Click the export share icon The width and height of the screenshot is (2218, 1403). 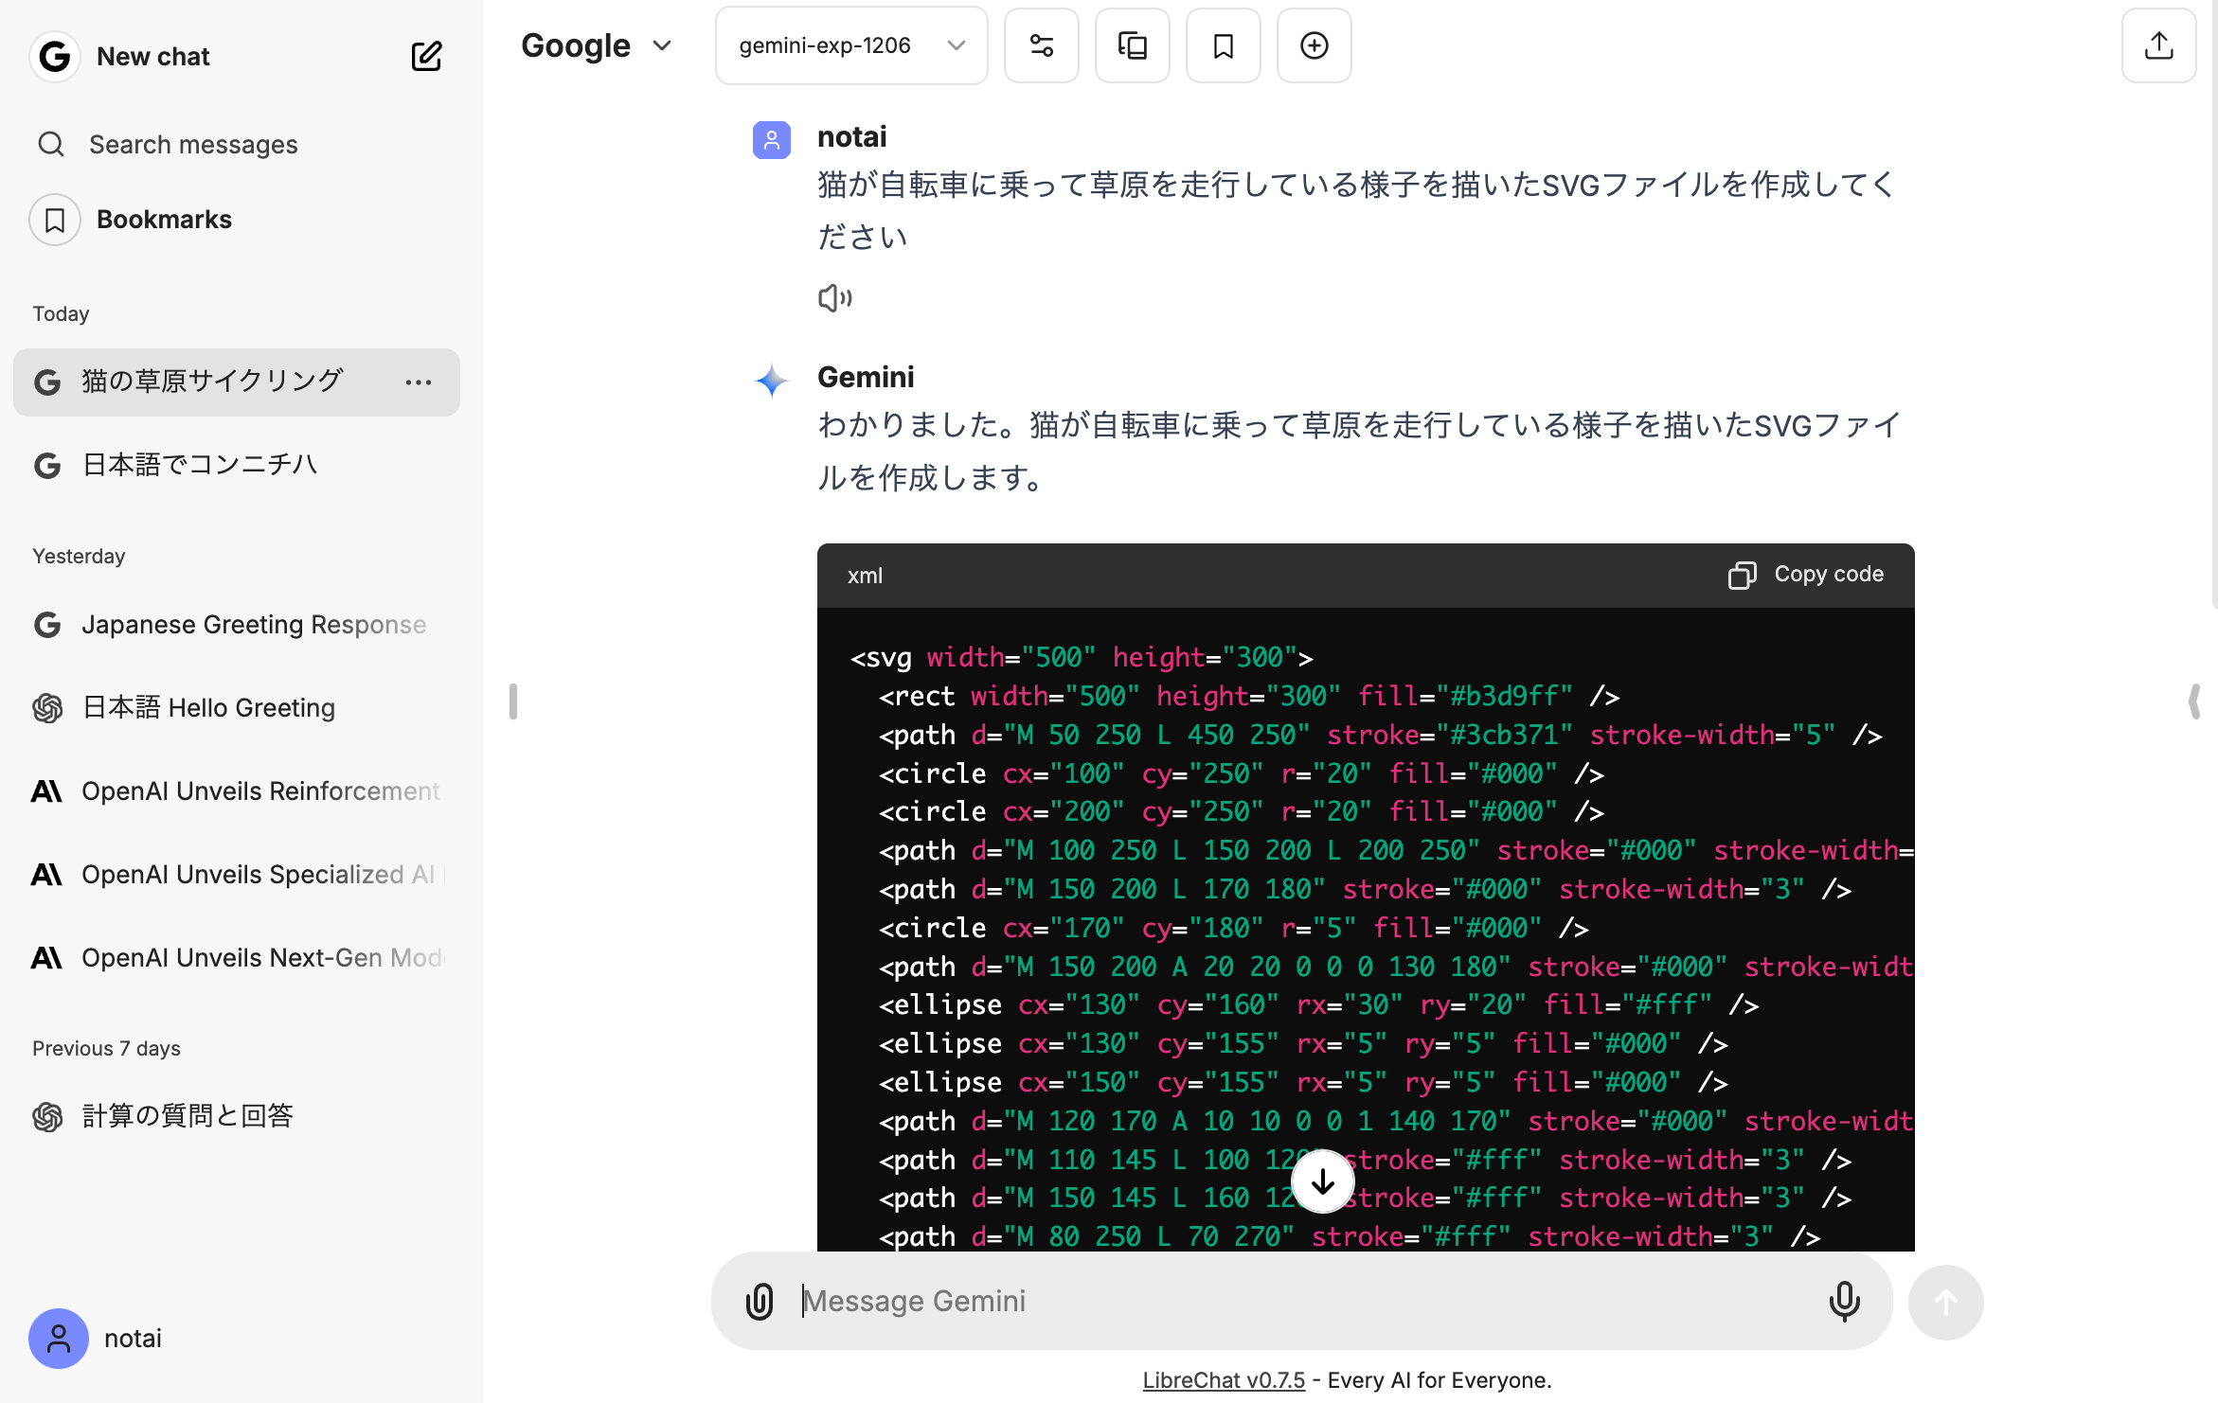click(x=2158, y=45)
